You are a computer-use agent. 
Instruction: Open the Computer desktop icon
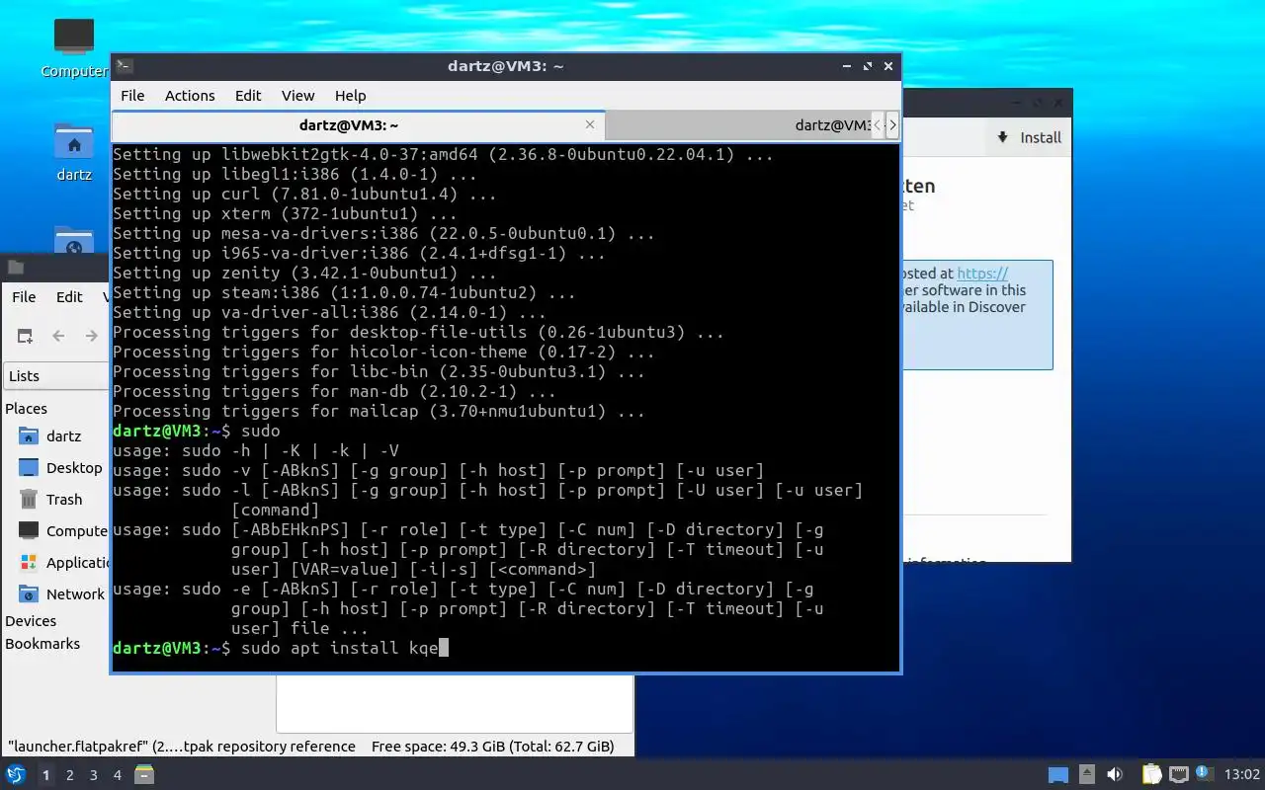(x=73, y=47)
